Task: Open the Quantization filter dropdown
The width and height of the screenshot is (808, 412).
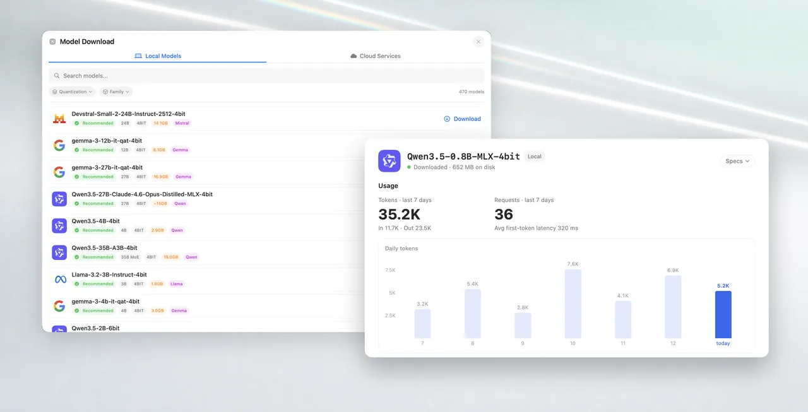Action: [72, 91]
